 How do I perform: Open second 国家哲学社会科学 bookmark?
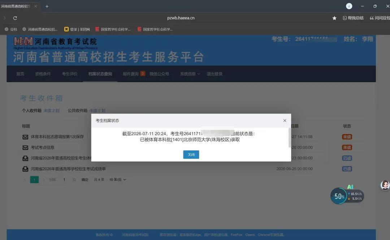(155, 29)
